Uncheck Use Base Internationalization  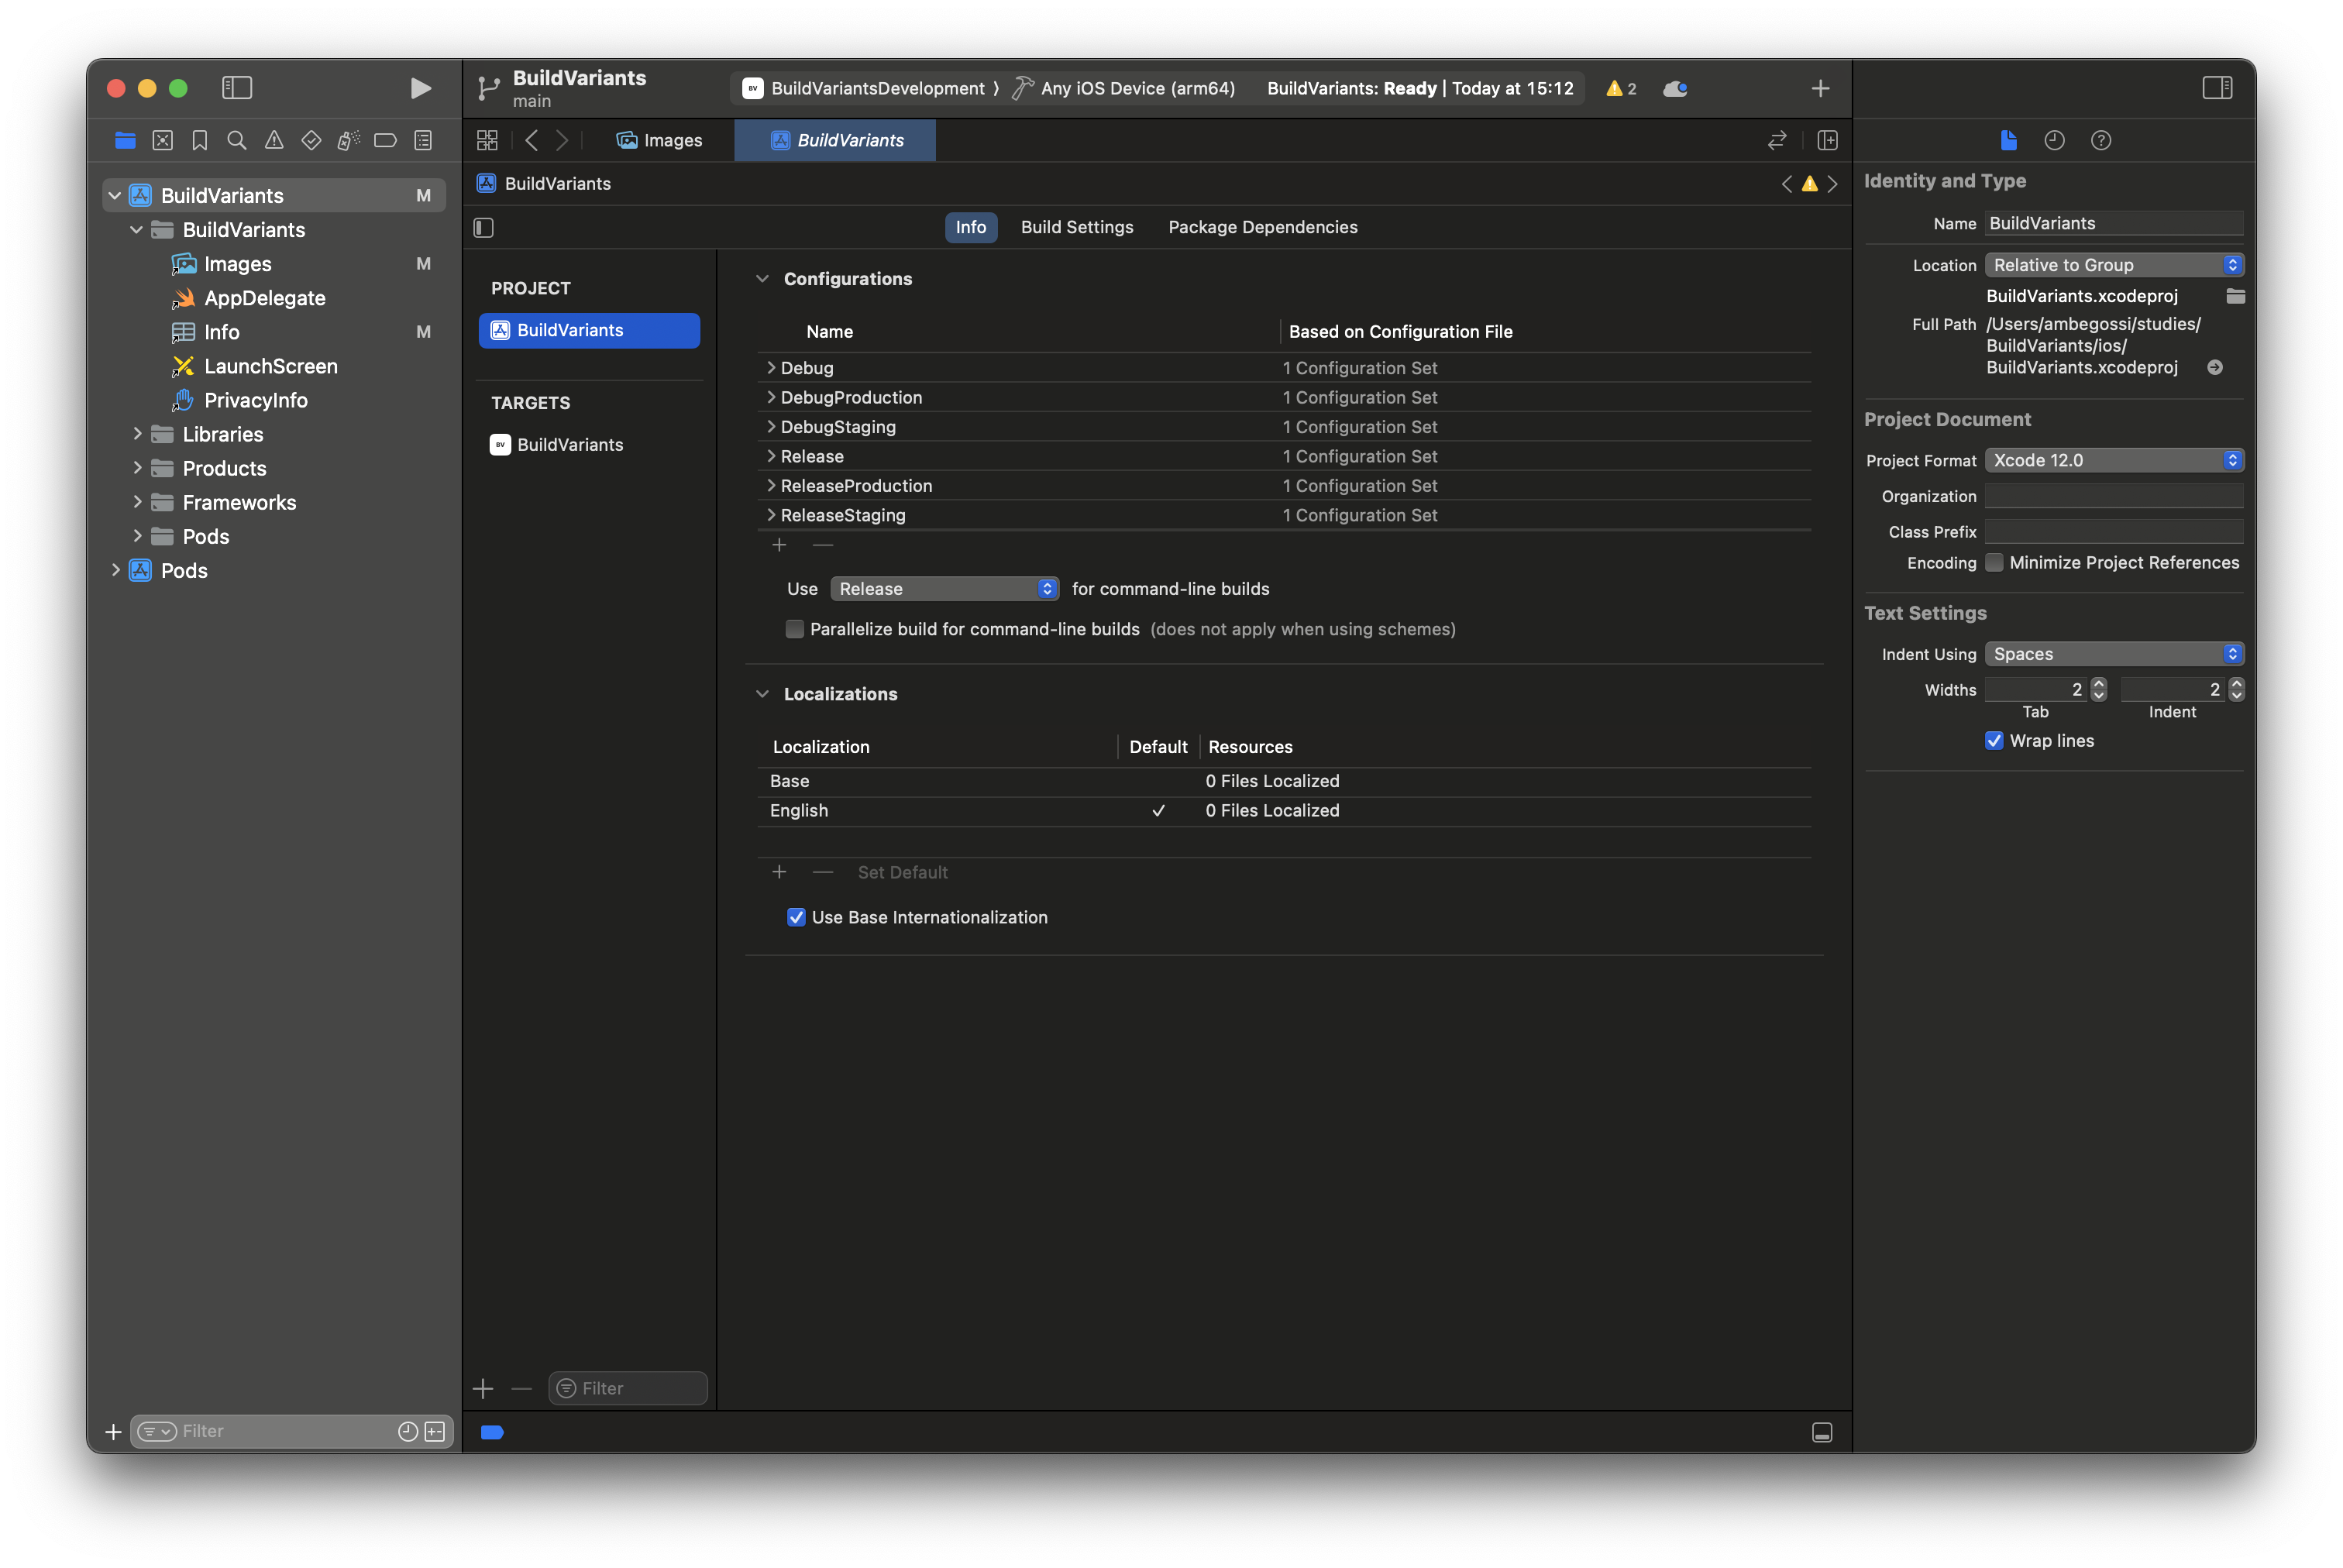(796, 917)
